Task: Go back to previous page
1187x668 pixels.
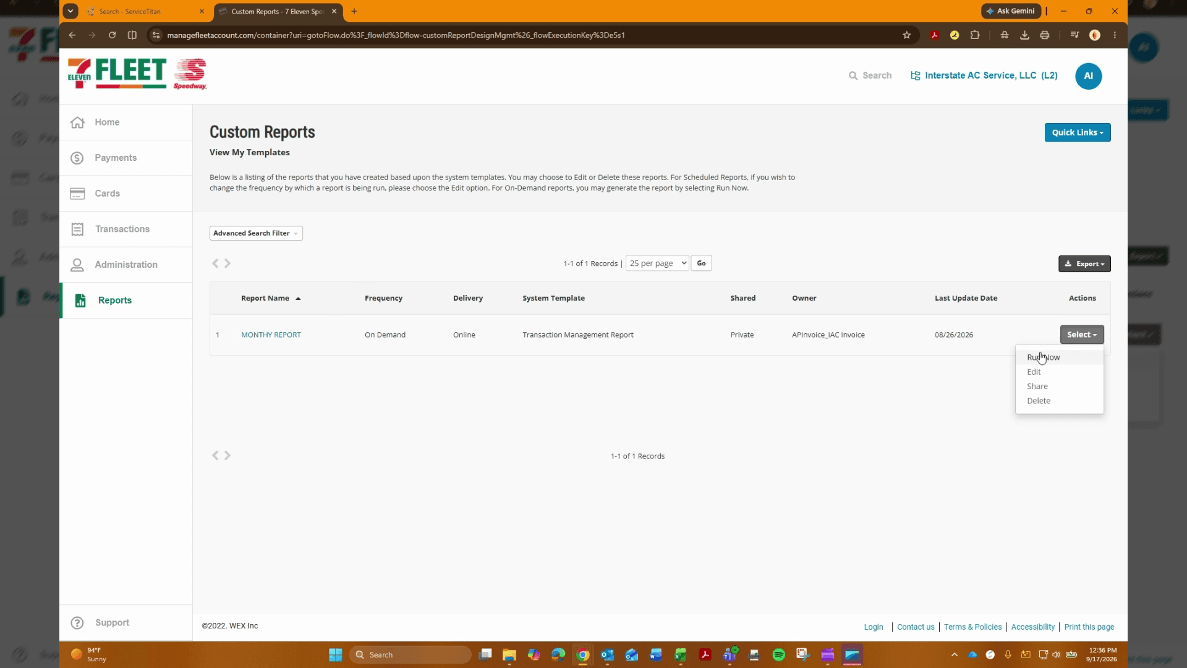Action: click(x=72, y=35)
